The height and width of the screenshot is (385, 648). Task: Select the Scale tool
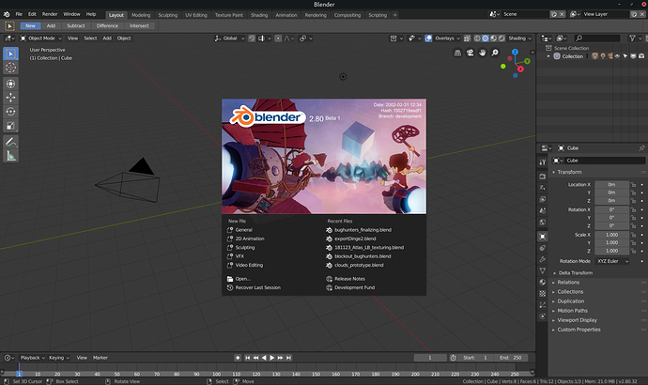click(x=10, y=126)
